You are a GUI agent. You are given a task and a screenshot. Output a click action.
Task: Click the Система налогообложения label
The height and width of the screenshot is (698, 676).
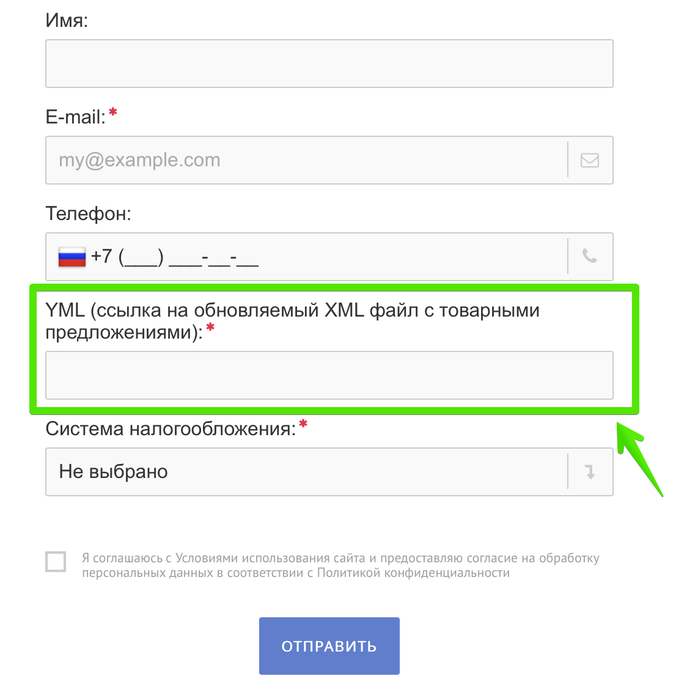[x=171, y=429]
